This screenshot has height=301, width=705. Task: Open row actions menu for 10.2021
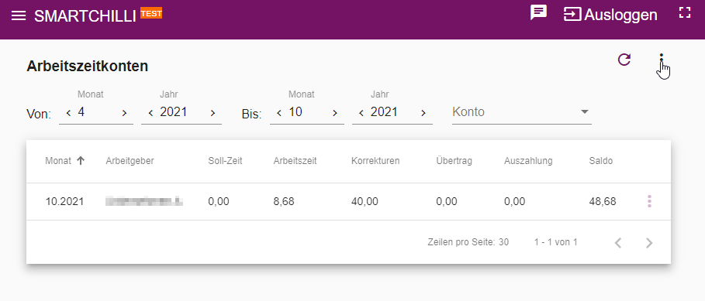[x=649, y=201]
